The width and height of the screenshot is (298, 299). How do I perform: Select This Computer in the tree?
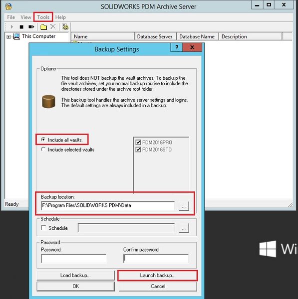click(x=38, y=36)
